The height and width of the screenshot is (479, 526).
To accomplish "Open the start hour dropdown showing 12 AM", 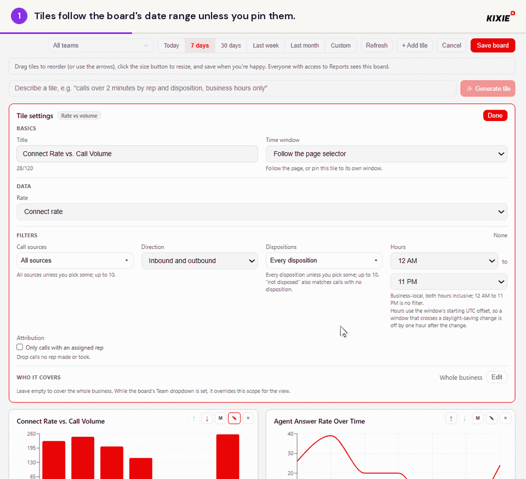I will (x=444, y=261).
